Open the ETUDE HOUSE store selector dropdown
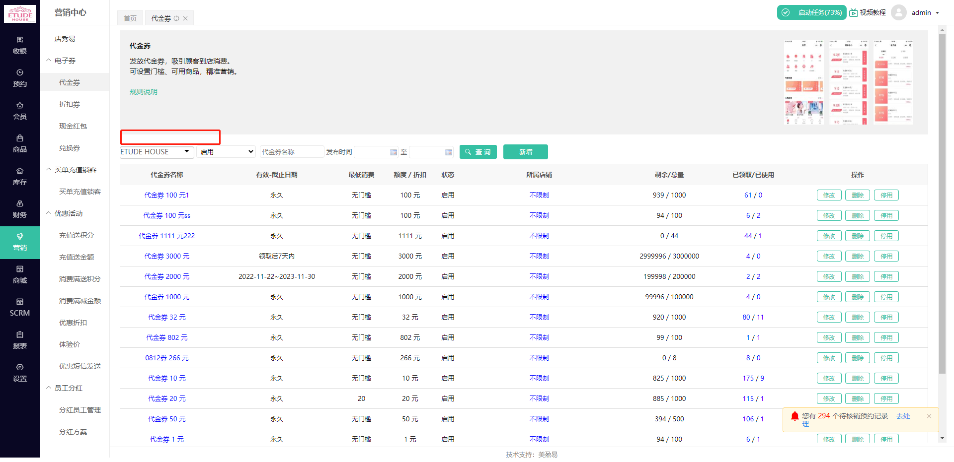954x462 pixels. coord(156,152)
